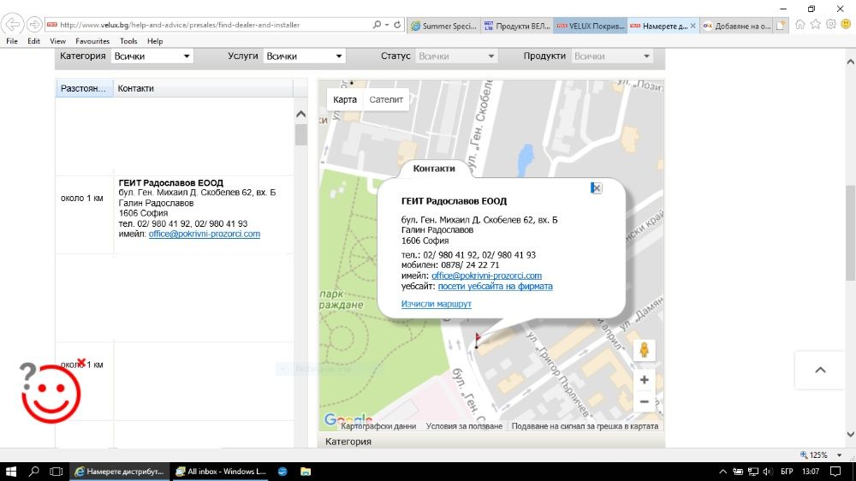
Task: Click the page scrollbar down arrow
Action: point(850,434)
